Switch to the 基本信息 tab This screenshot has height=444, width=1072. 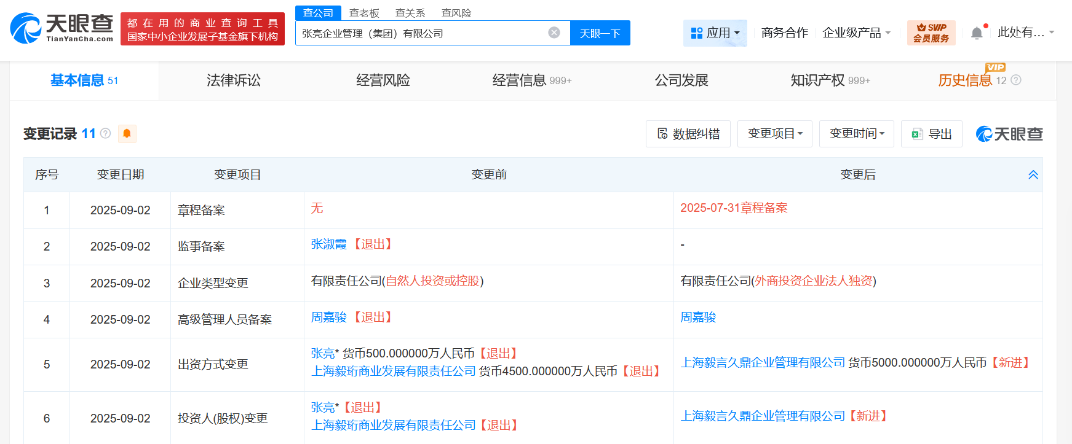[x=84, y=80]
